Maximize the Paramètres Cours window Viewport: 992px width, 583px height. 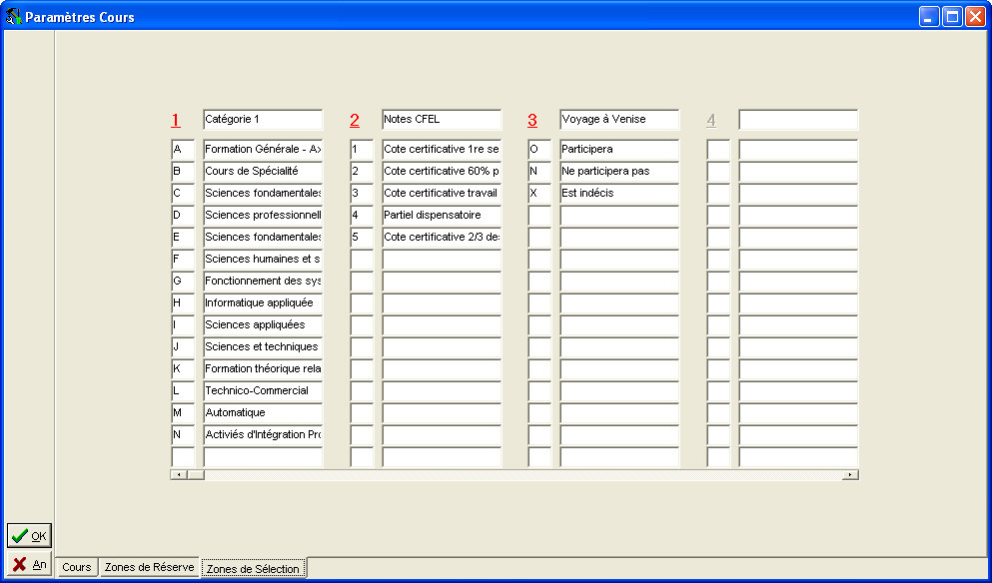[952, 16]
